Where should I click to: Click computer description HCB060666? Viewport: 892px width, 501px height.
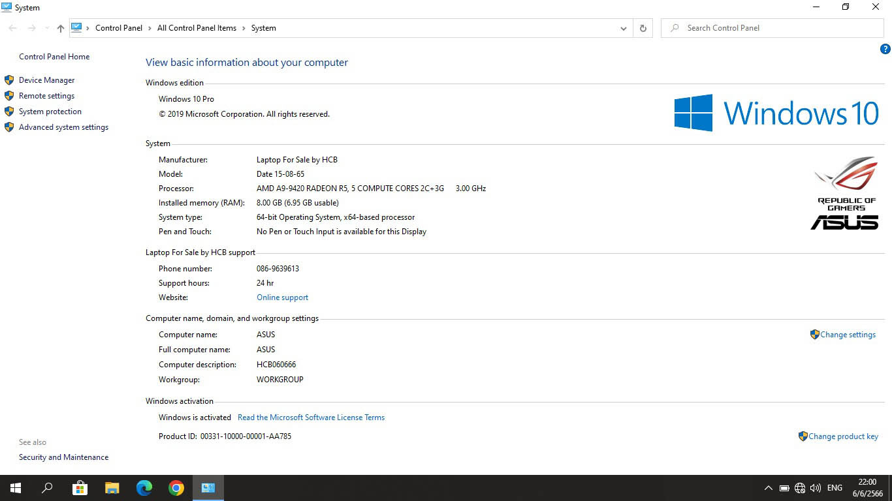click(276, 365)
